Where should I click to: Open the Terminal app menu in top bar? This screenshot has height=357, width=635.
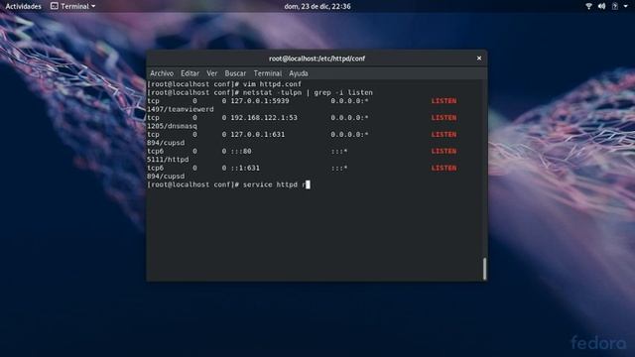tap(72, 6)
